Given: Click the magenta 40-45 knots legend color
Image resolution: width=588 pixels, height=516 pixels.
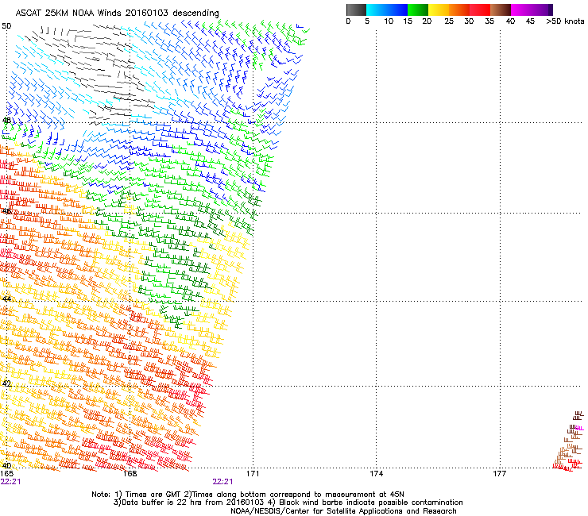Looking at the screenshot, I should point(521,10).
